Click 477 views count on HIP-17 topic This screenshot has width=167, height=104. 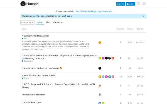130,86
